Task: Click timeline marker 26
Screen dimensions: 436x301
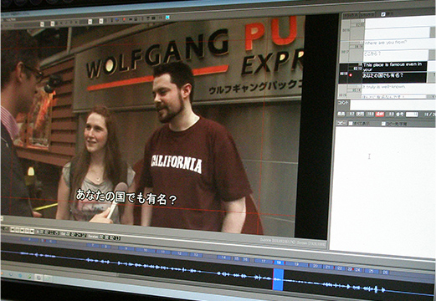Action: 385,273
